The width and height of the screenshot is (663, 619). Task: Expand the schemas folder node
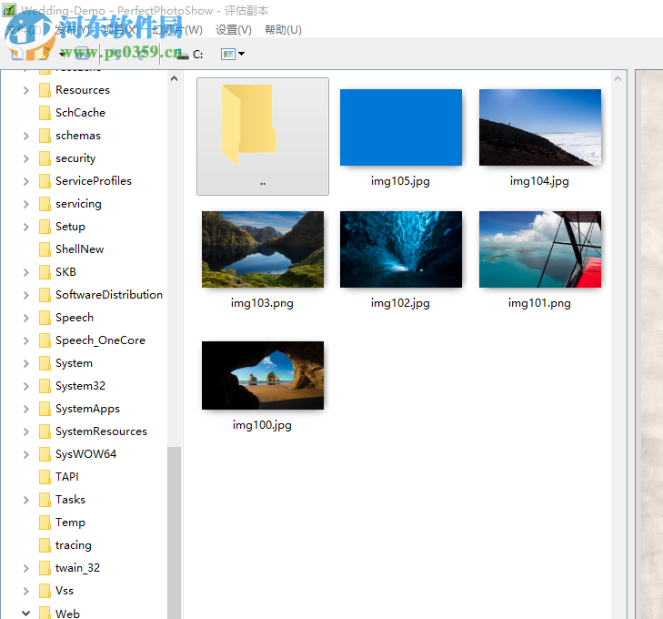pos(26,136)
